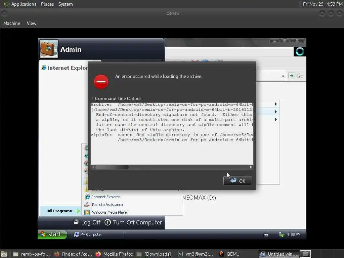Click the workspace switcher at panel end
Screen dimensions: 344x258
(x=305, y=254)
